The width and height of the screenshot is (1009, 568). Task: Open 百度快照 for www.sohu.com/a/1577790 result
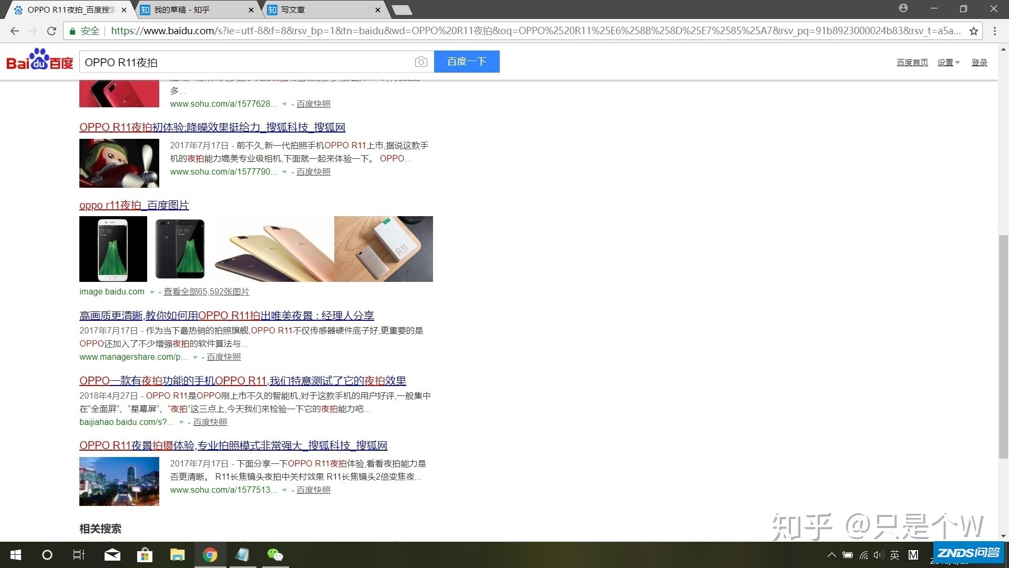[314, 172]
